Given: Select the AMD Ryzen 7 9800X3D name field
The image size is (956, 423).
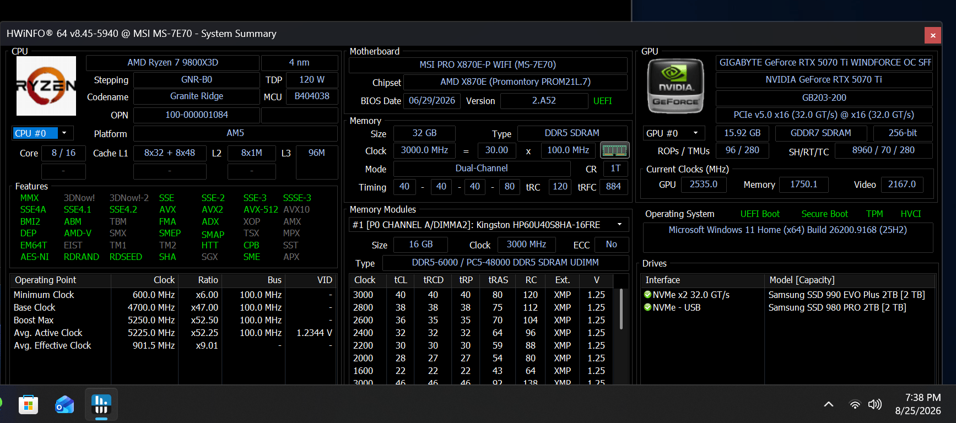Looking at the screenshot, I should [x=172, y=63].
